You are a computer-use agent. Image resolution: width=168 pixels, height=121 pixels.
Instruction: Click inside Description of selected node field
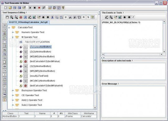coord(133,71)
